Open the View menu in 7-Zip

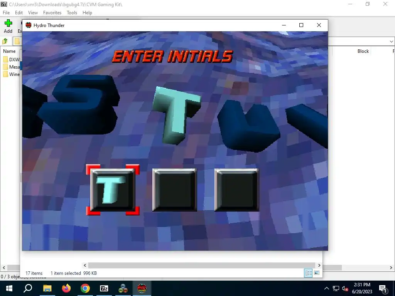(33, 13)
